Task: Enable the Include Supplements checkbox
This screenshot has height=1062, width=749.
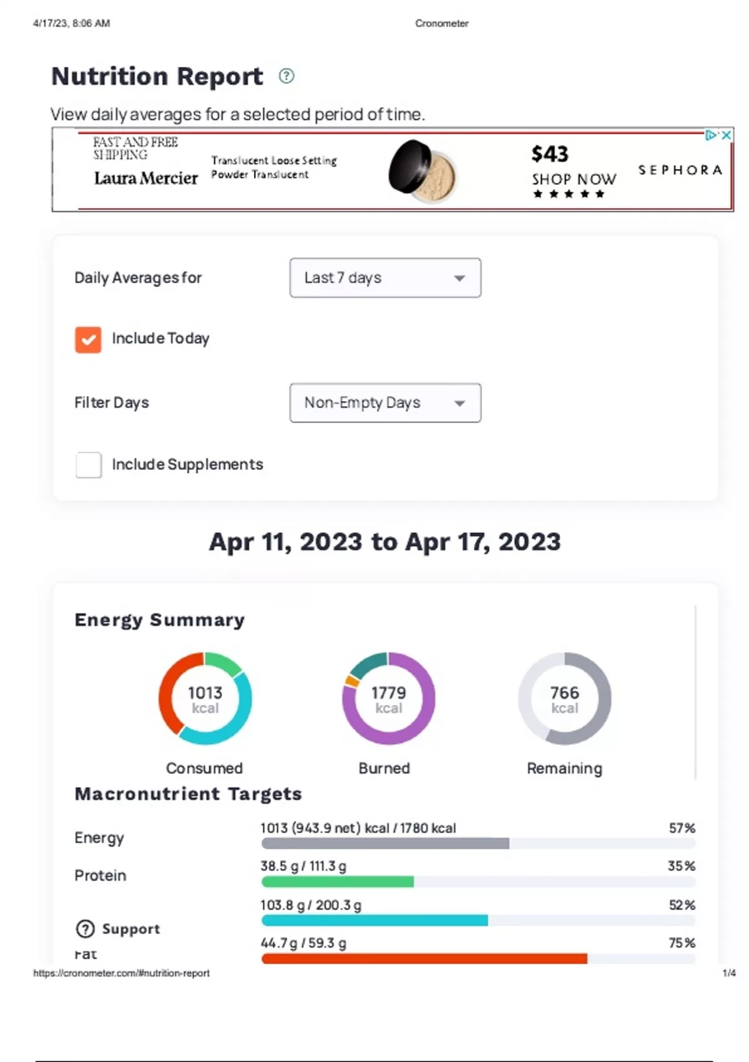Action: 88,465
